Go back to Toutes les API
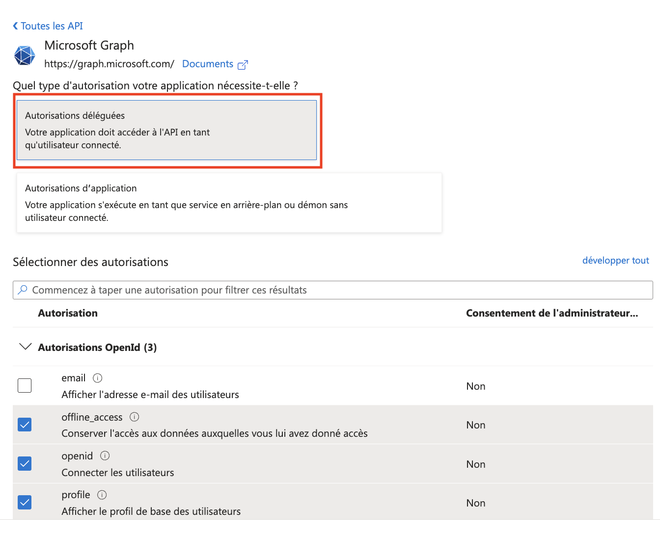Viewport: 660px width, 534px height. click(52, 26)
